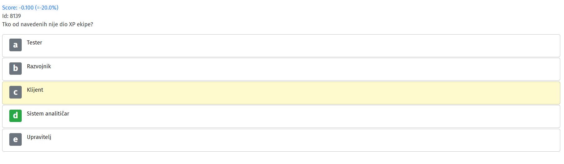This screenshot has width=564, height=164.
Task: Choose the Klijent answer text
Action: [35, 90]
